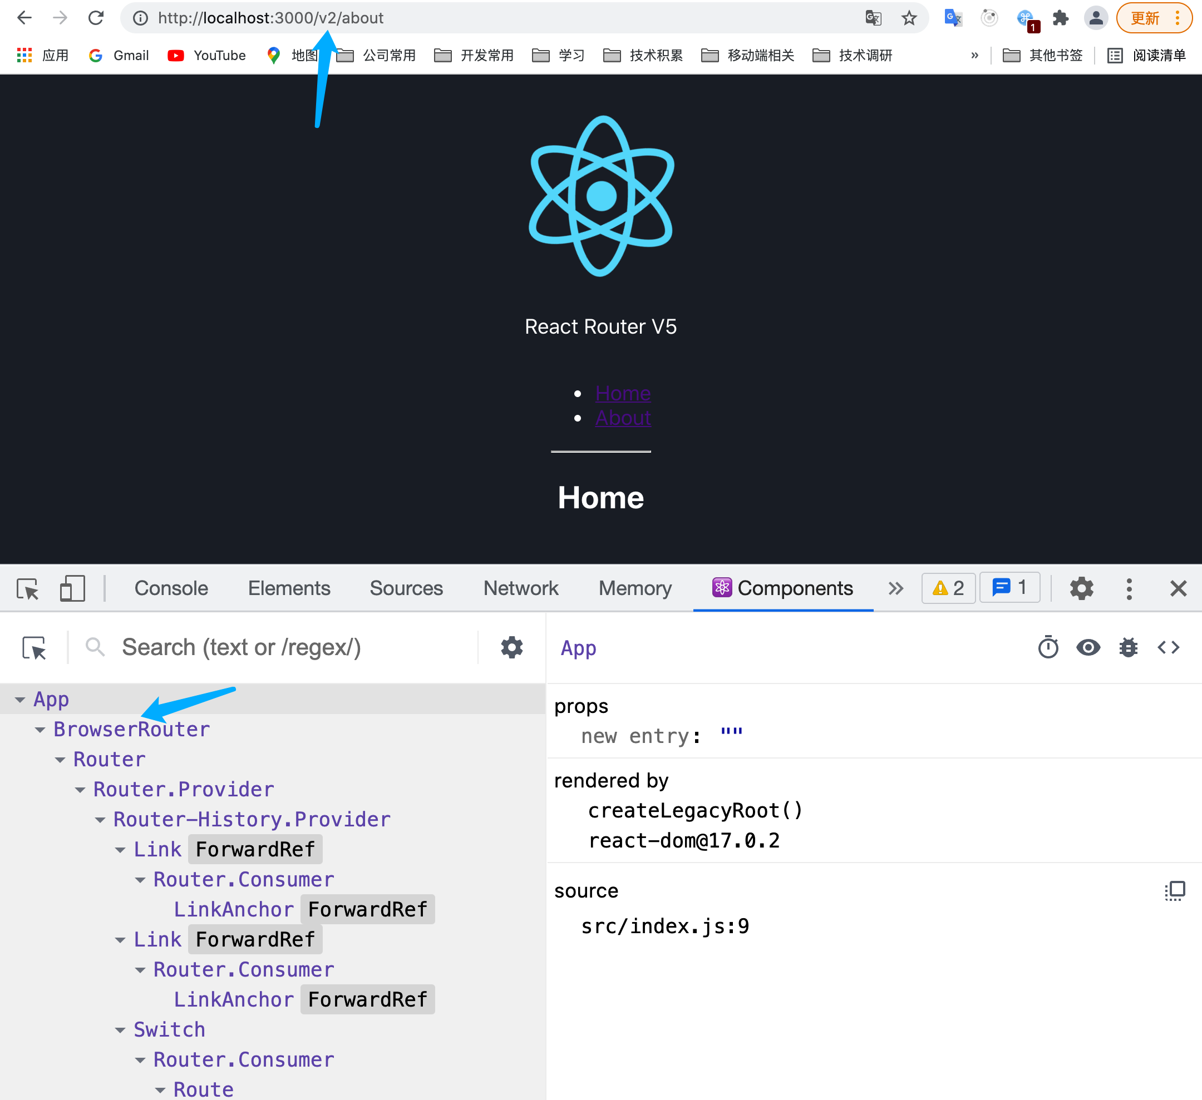Open the 技术积累 bookmark folder
Screen dimensions: 1202x1100
point(643,56)
